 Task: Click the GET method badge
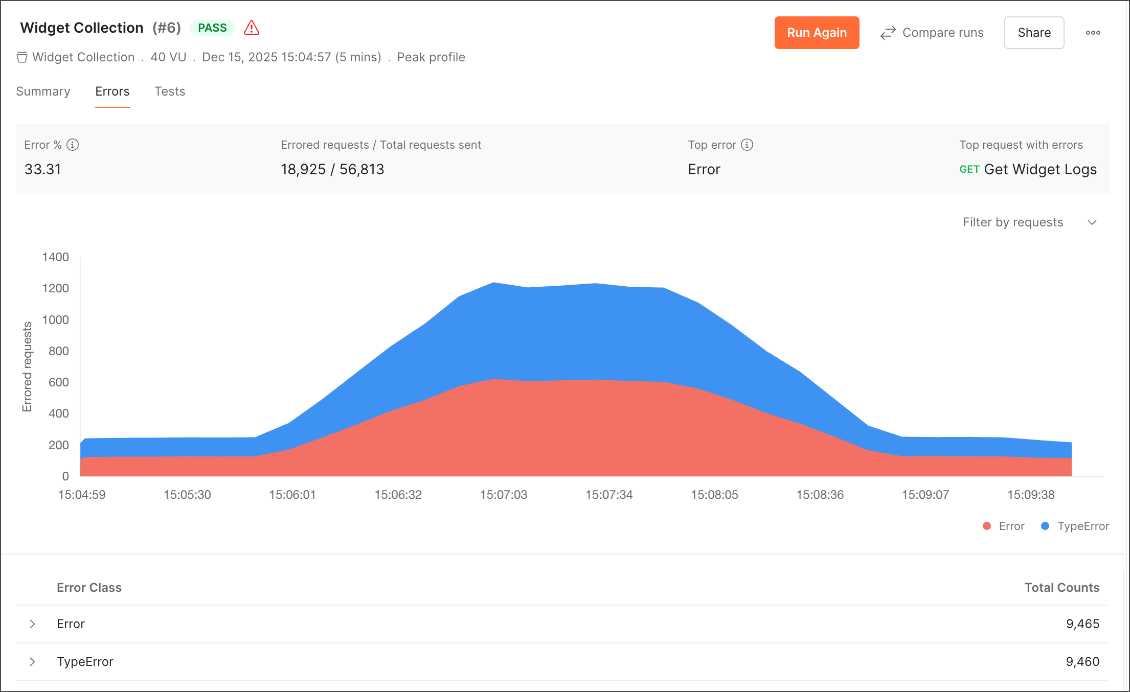969,169
